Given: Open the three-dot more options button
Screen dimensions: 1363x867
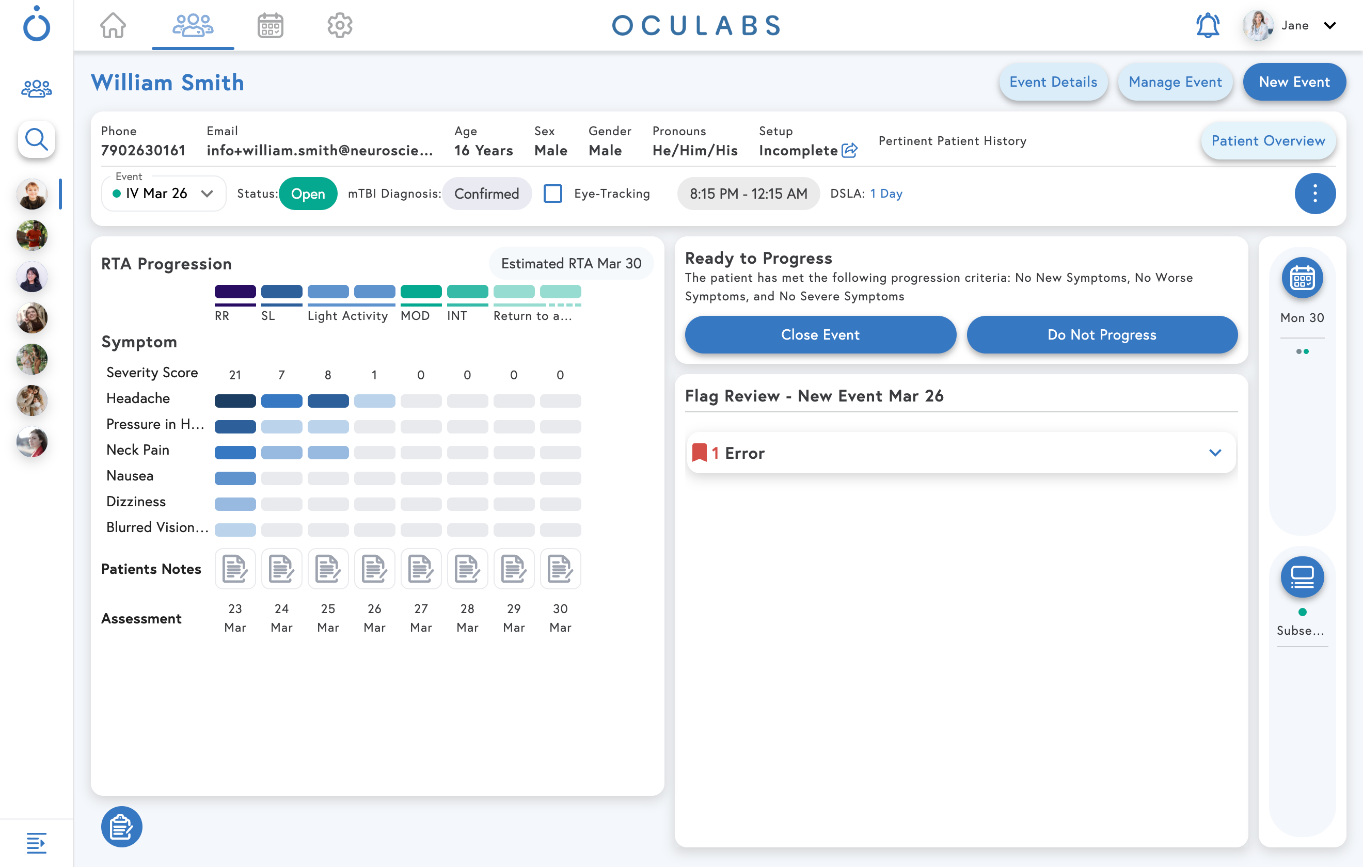Looking at the screenshot, I should 1315,194.
